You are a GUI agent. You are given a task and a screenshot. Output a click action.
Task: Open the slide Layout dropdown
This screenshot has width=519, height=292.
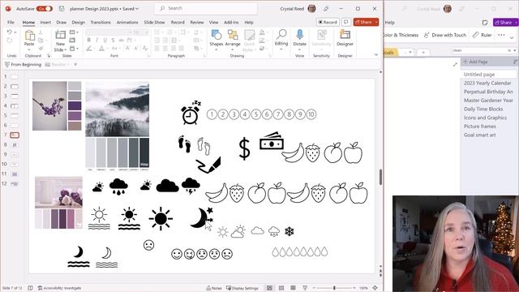[x=75, y=32]
